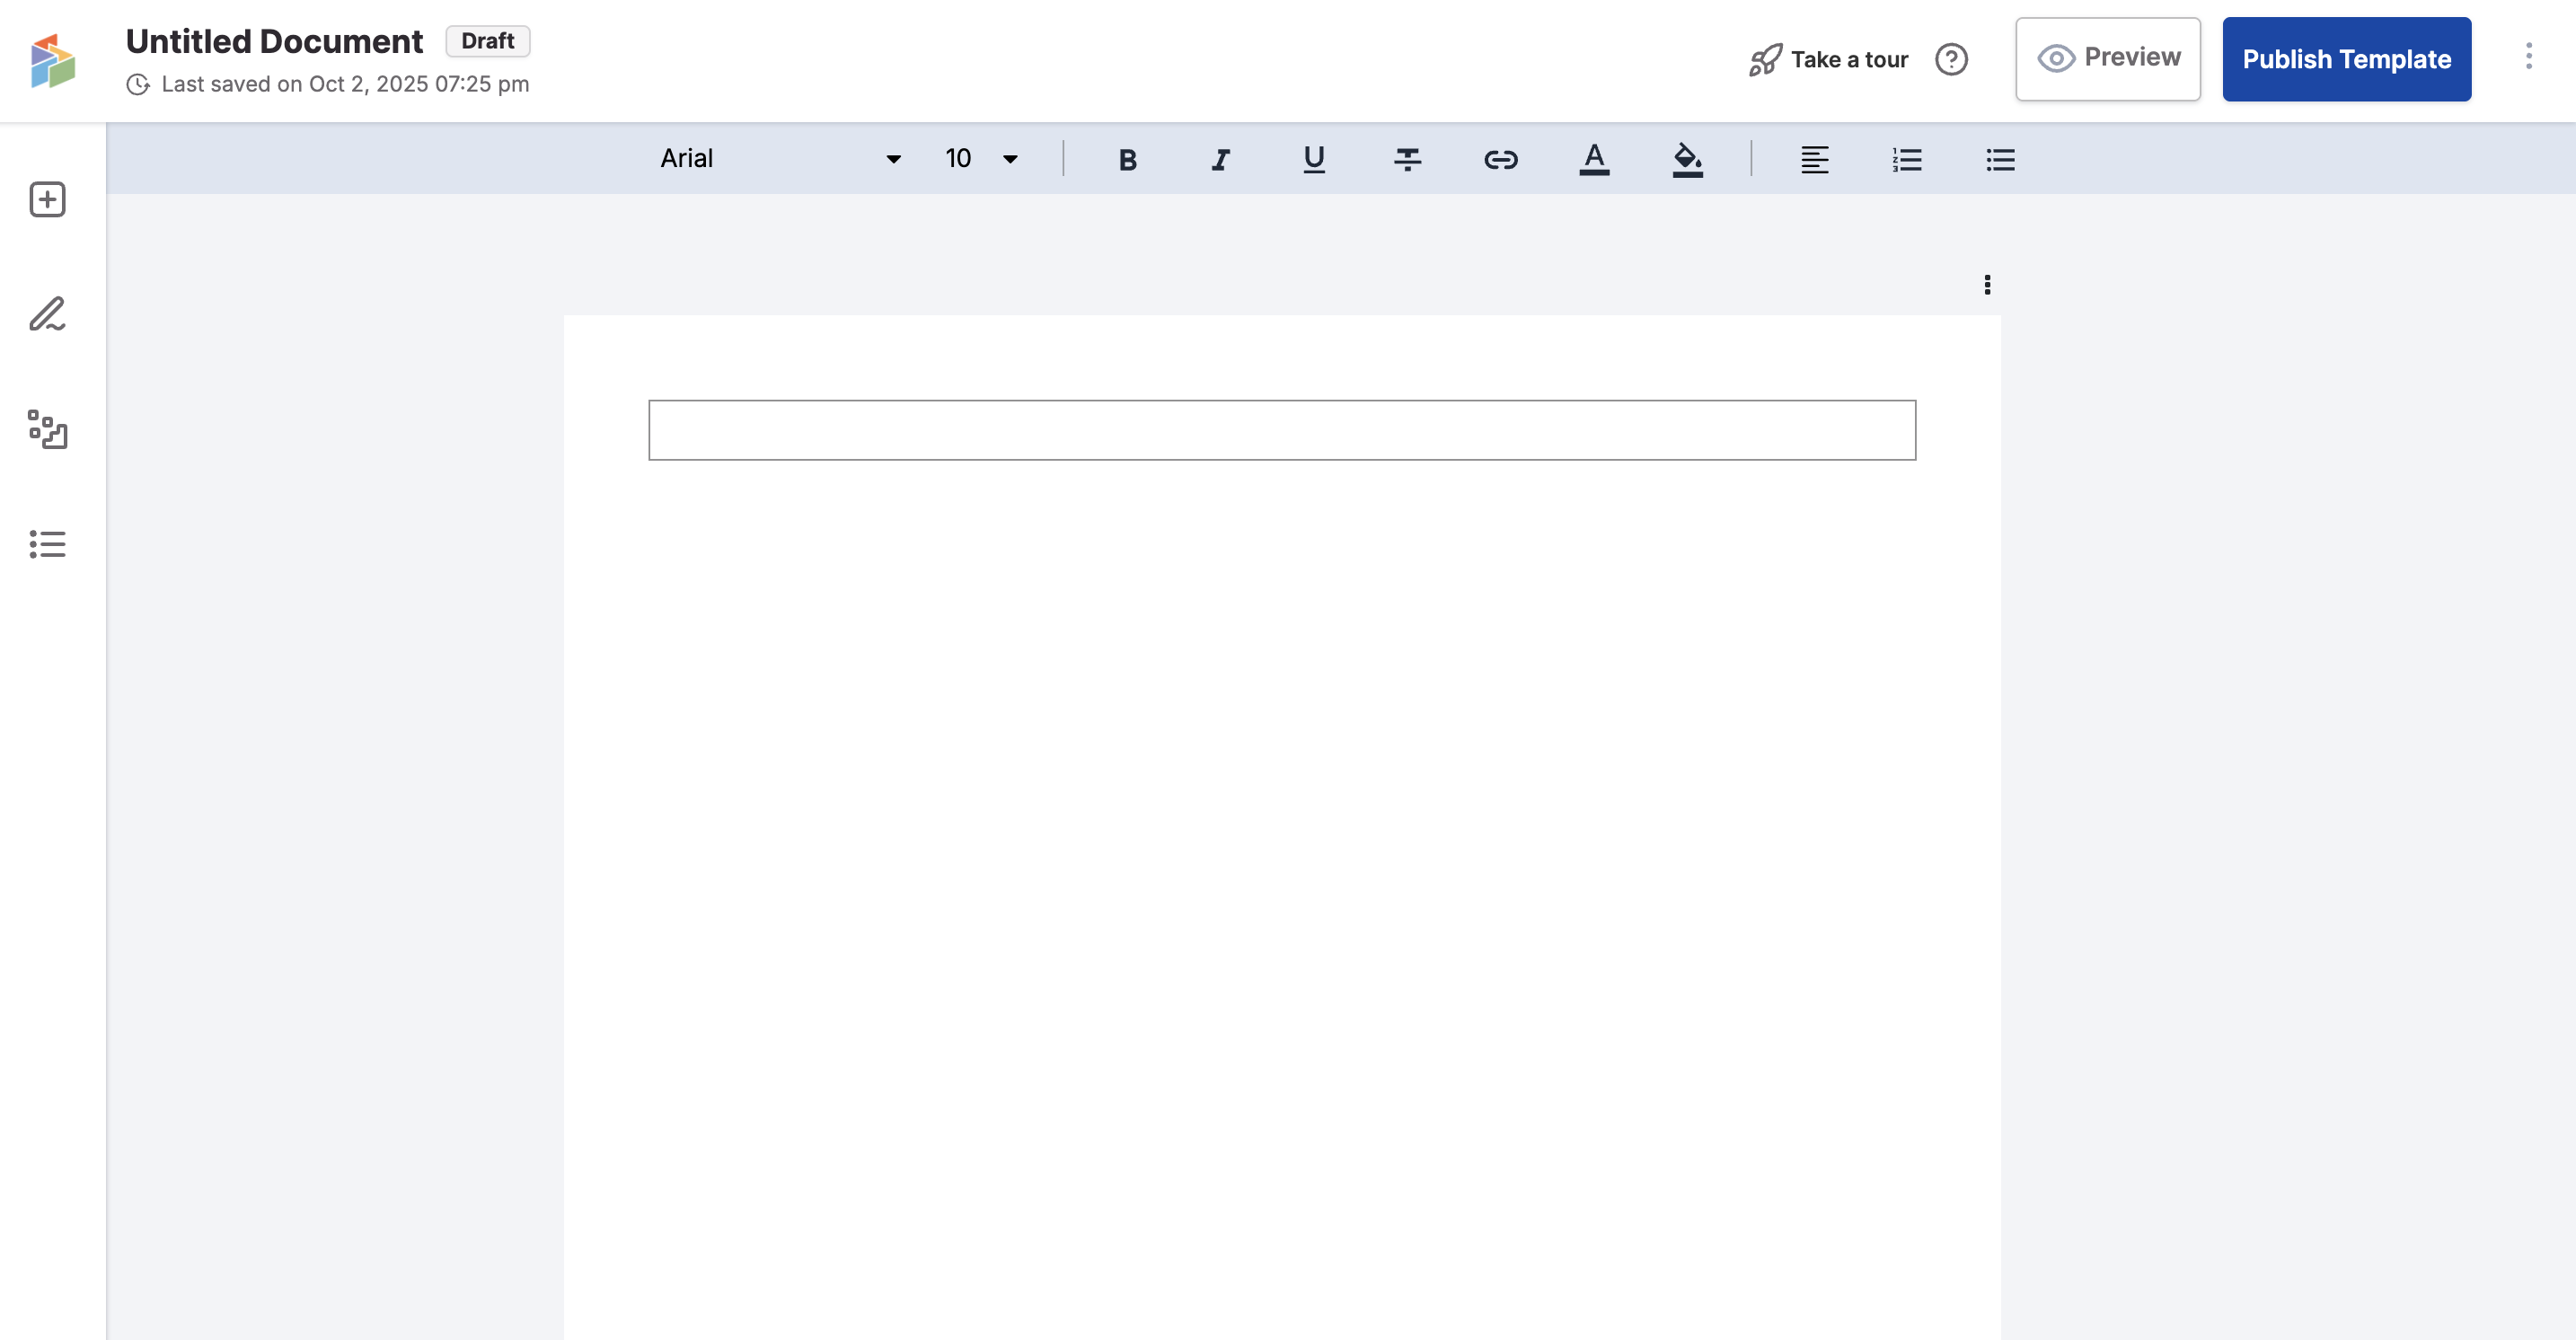Open the top-right header three-dot menu
The image size is (2576, 1340).
point(2528,56)
